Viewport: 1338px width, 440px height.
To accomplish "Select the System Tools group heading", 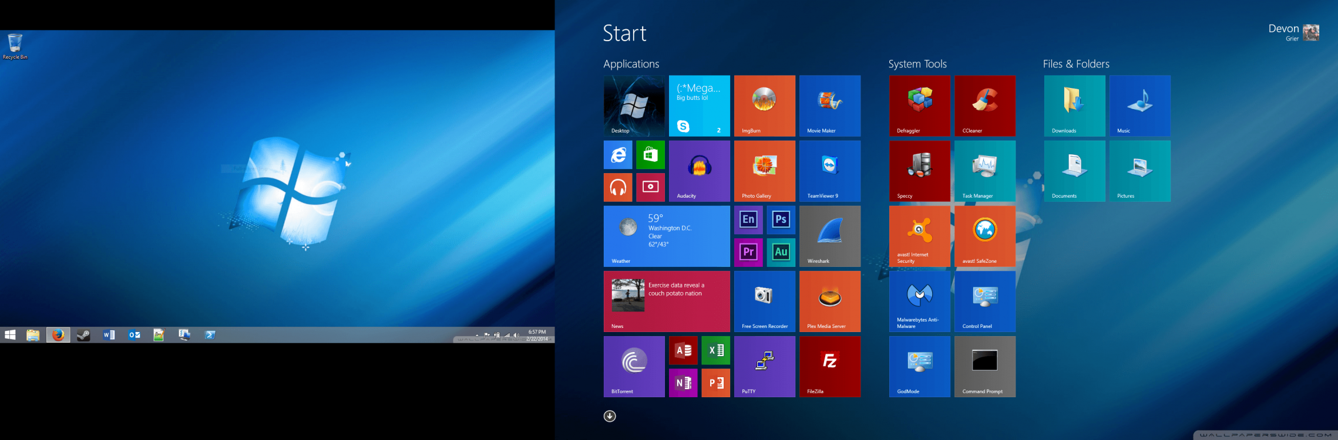I will pyautogui.click(x=917, y=64).
